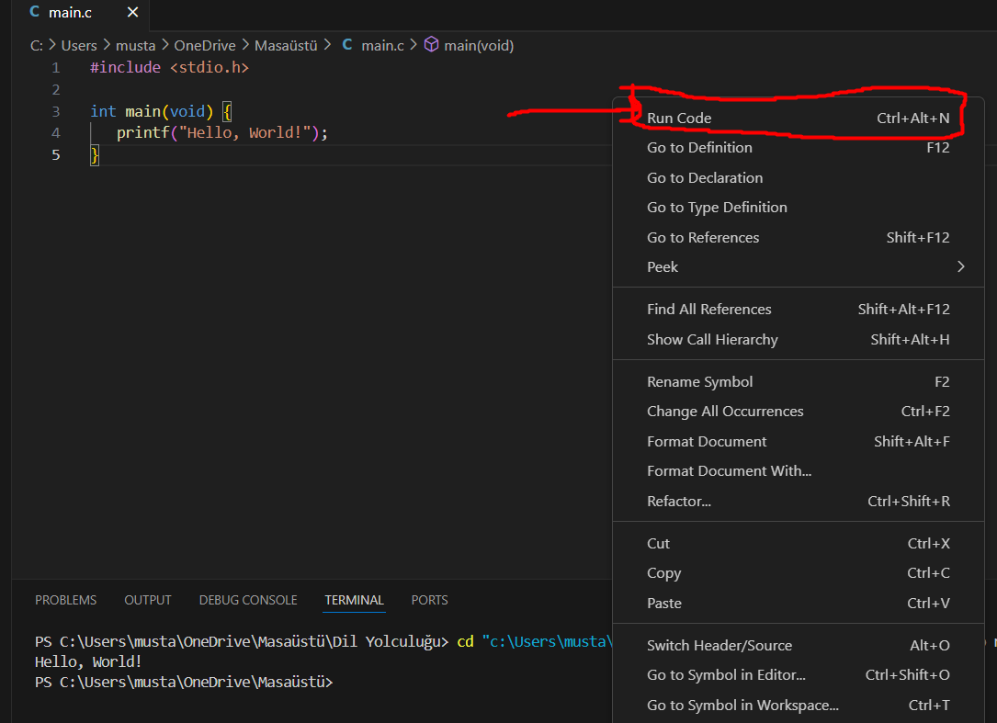Viewport: 997px width, 723px height.
Task: Choose Copy from context menu
Action: [798, 573]
